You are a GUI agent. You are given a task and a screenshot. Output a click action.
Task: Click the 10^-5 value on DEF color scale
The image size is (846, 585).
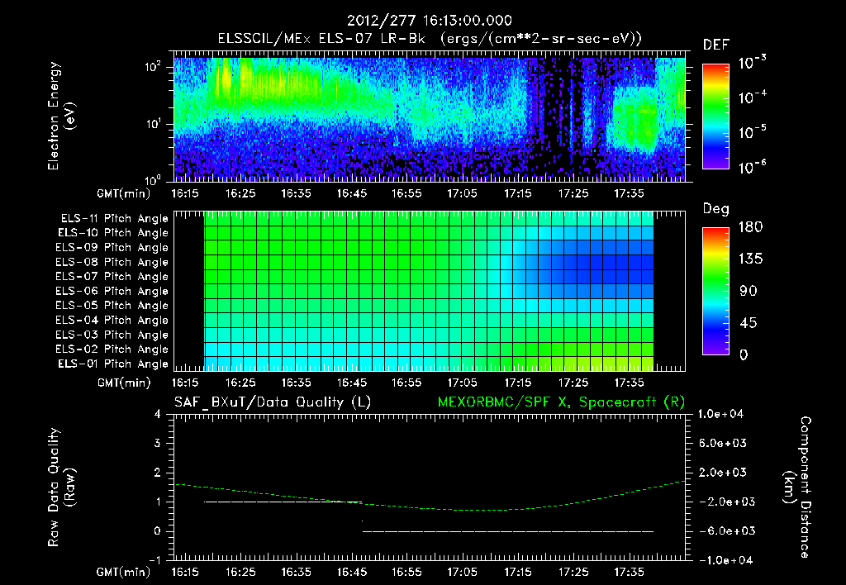(x=752, y=131)
